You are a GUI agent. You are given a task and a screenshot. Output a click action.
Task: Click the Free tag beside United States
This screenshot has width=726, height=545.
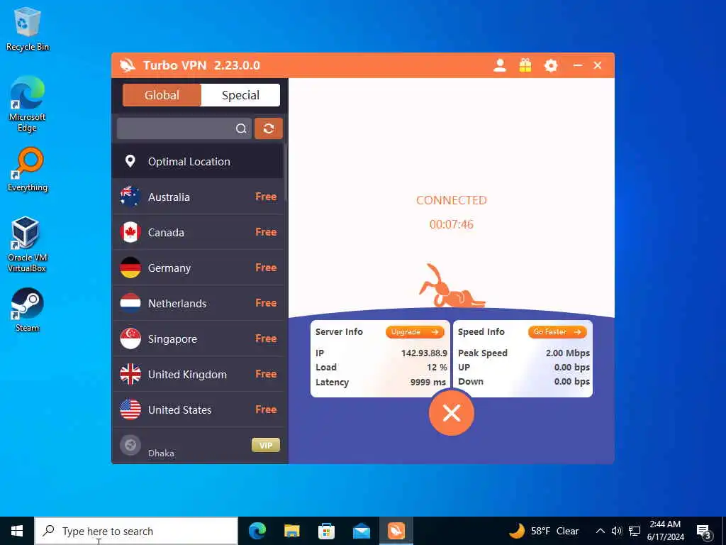pos(267,409)
